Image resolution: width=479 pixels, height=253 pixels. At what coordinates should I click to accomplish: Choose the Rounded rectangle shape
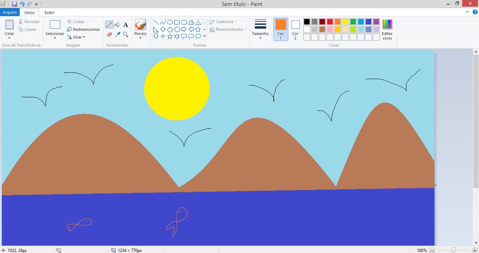click(x=184, y=22)
